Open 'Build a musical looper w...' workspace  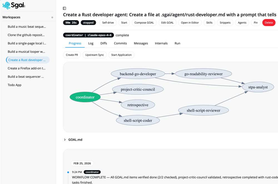(26, 52)
